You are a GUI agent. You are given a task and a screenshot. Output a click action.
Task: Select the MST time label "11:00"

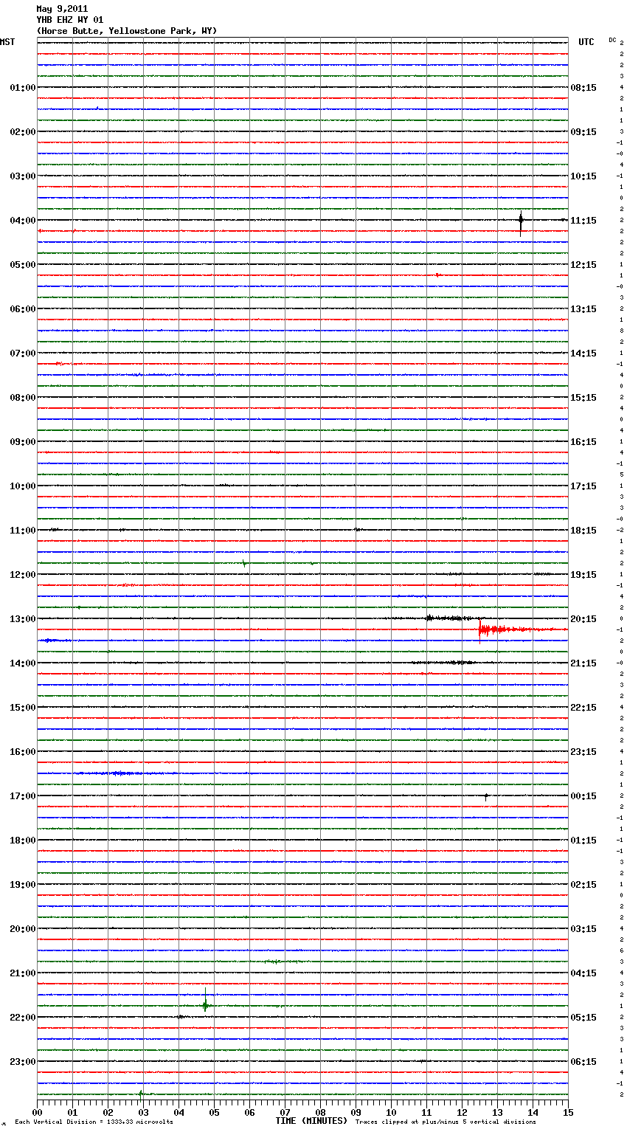(22, 531)
